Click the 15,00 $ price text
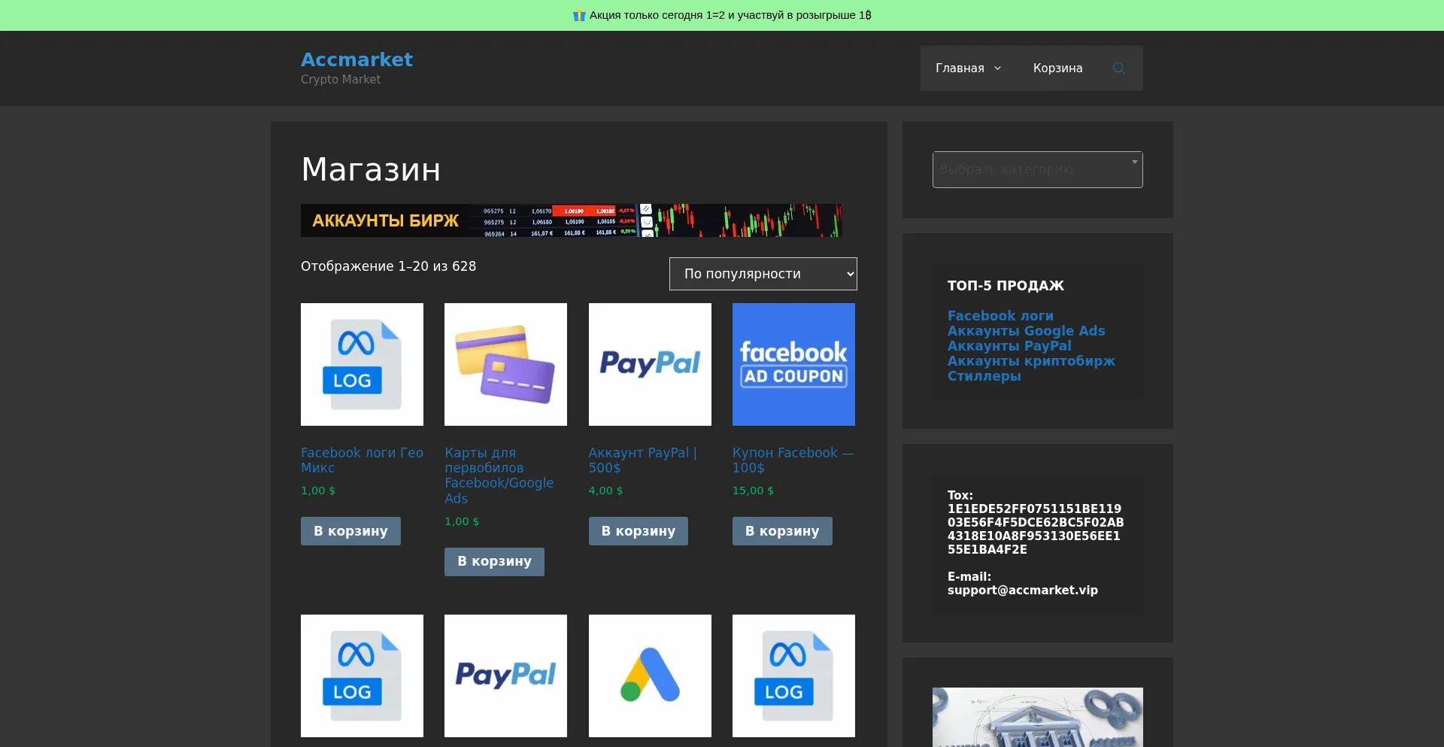1444x747 pixels. tap(753, 490)
